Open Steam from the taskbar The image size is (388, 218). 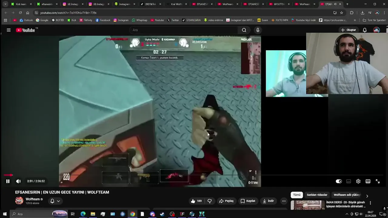click(162, 214)
